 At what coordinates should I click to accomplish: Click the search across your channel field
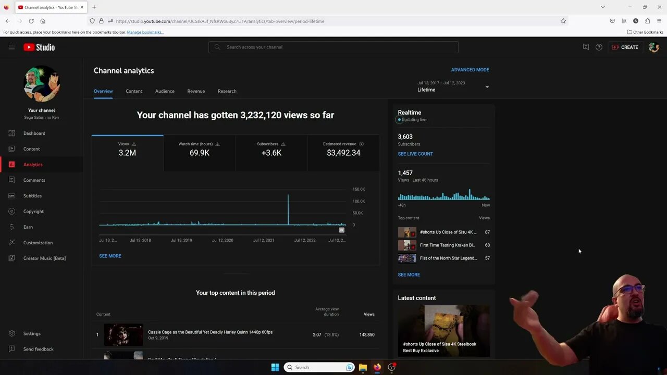(x=333, y=47)
